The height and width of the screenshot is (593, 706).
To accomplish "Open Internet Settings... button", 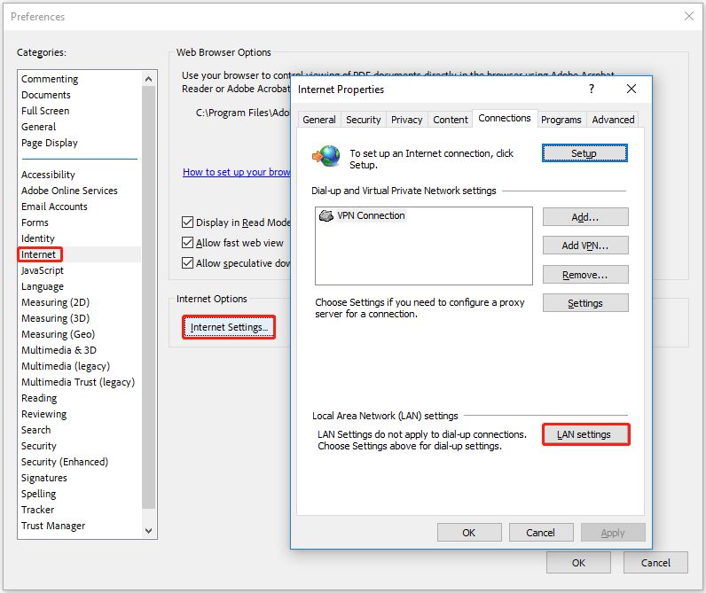I will pyautogui.click(x=229, y=327).
